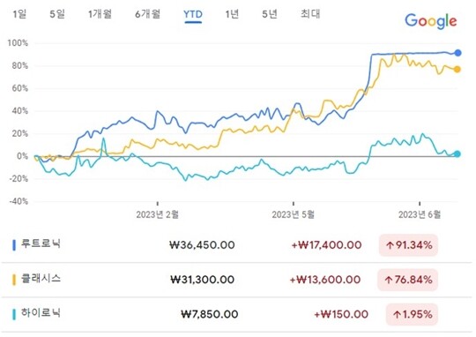This screenshot has width=476, height=337.
Task: Choose the 1개월 time range
Action: [x=100, y=14]
